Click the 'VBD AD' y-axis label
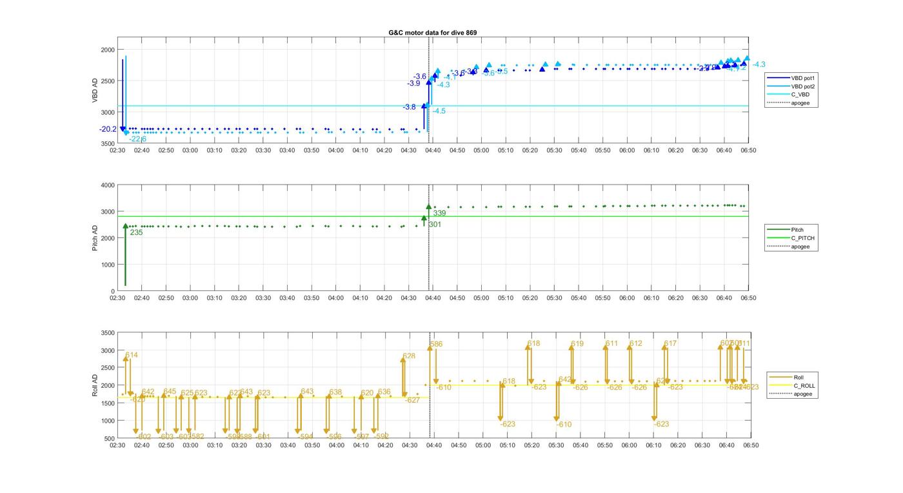 click(x=95, y=91)
